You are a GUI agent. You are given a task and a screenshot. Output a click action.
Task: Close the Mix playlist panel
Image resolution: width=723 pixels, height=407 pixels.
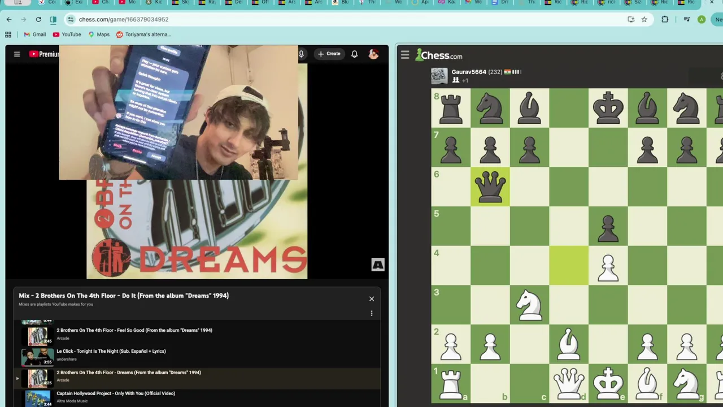point(372,298)
